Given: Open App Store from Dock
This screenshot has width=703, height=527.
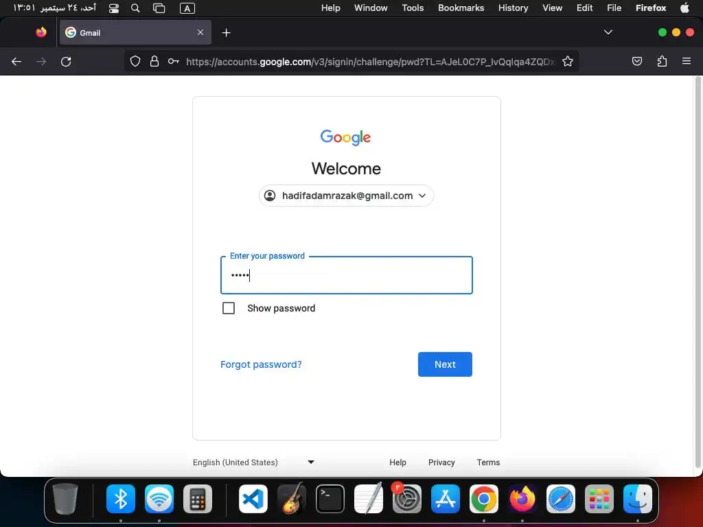Looking at the screenshot, I should [445, 499].
